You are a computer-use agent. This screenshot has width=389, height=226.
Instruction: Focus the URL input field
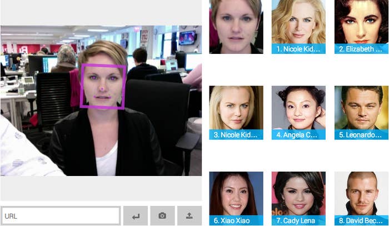click(x=61, y=216)
